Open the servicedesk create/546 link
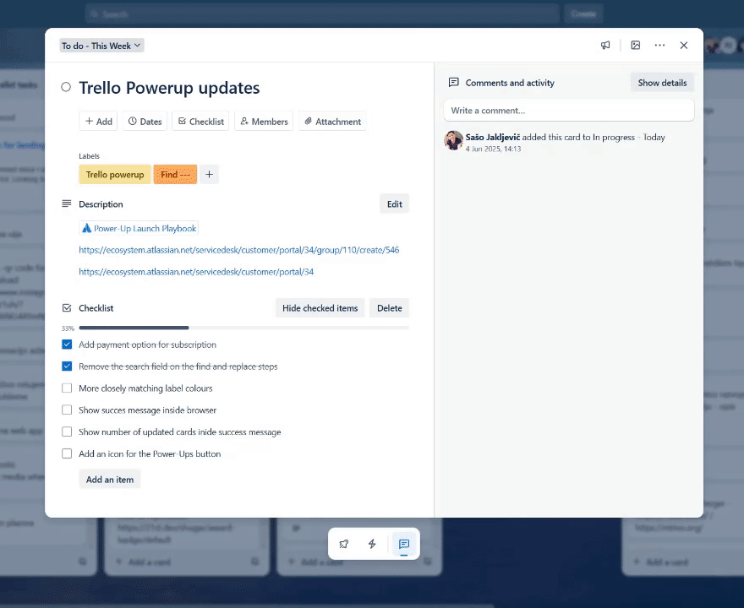This screenshot has height=608, width=744. [x=238, y=250]
